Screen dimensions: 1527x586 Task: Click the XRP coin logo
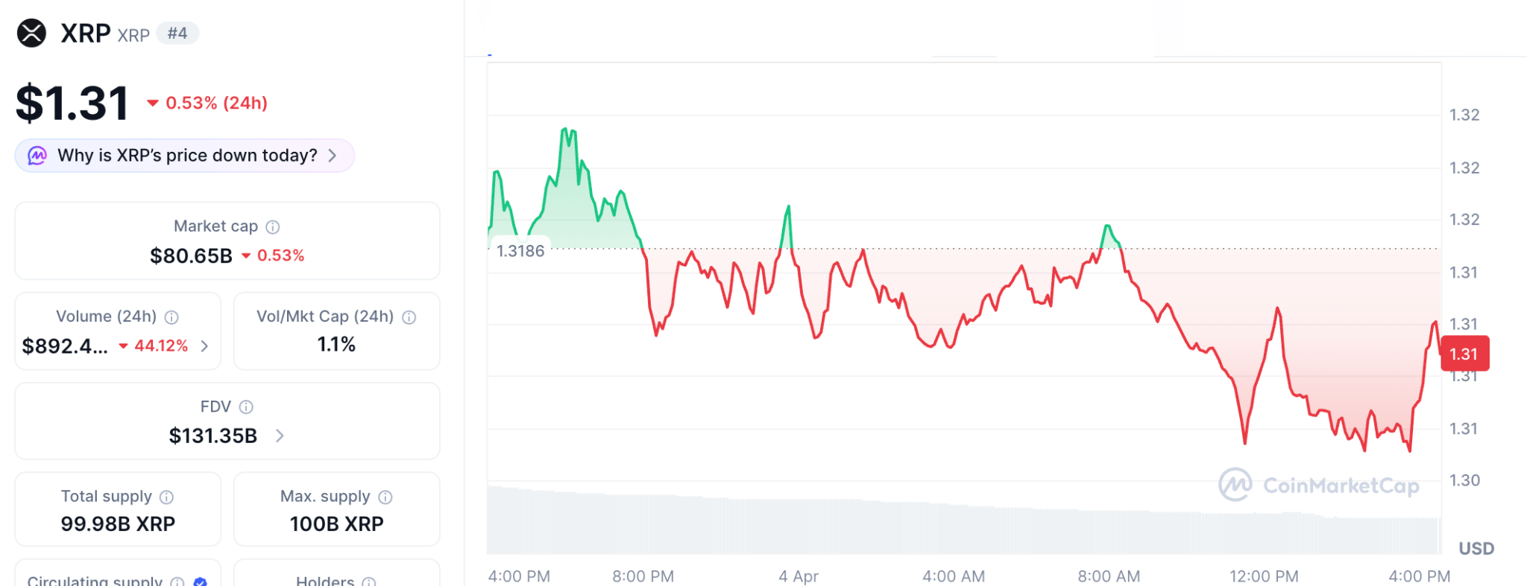point(31,34)
